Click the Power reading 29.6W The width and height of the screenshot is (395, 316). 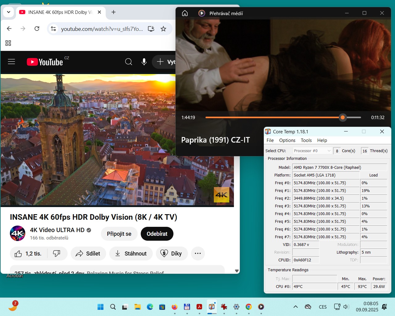click(x=379, y=286)
